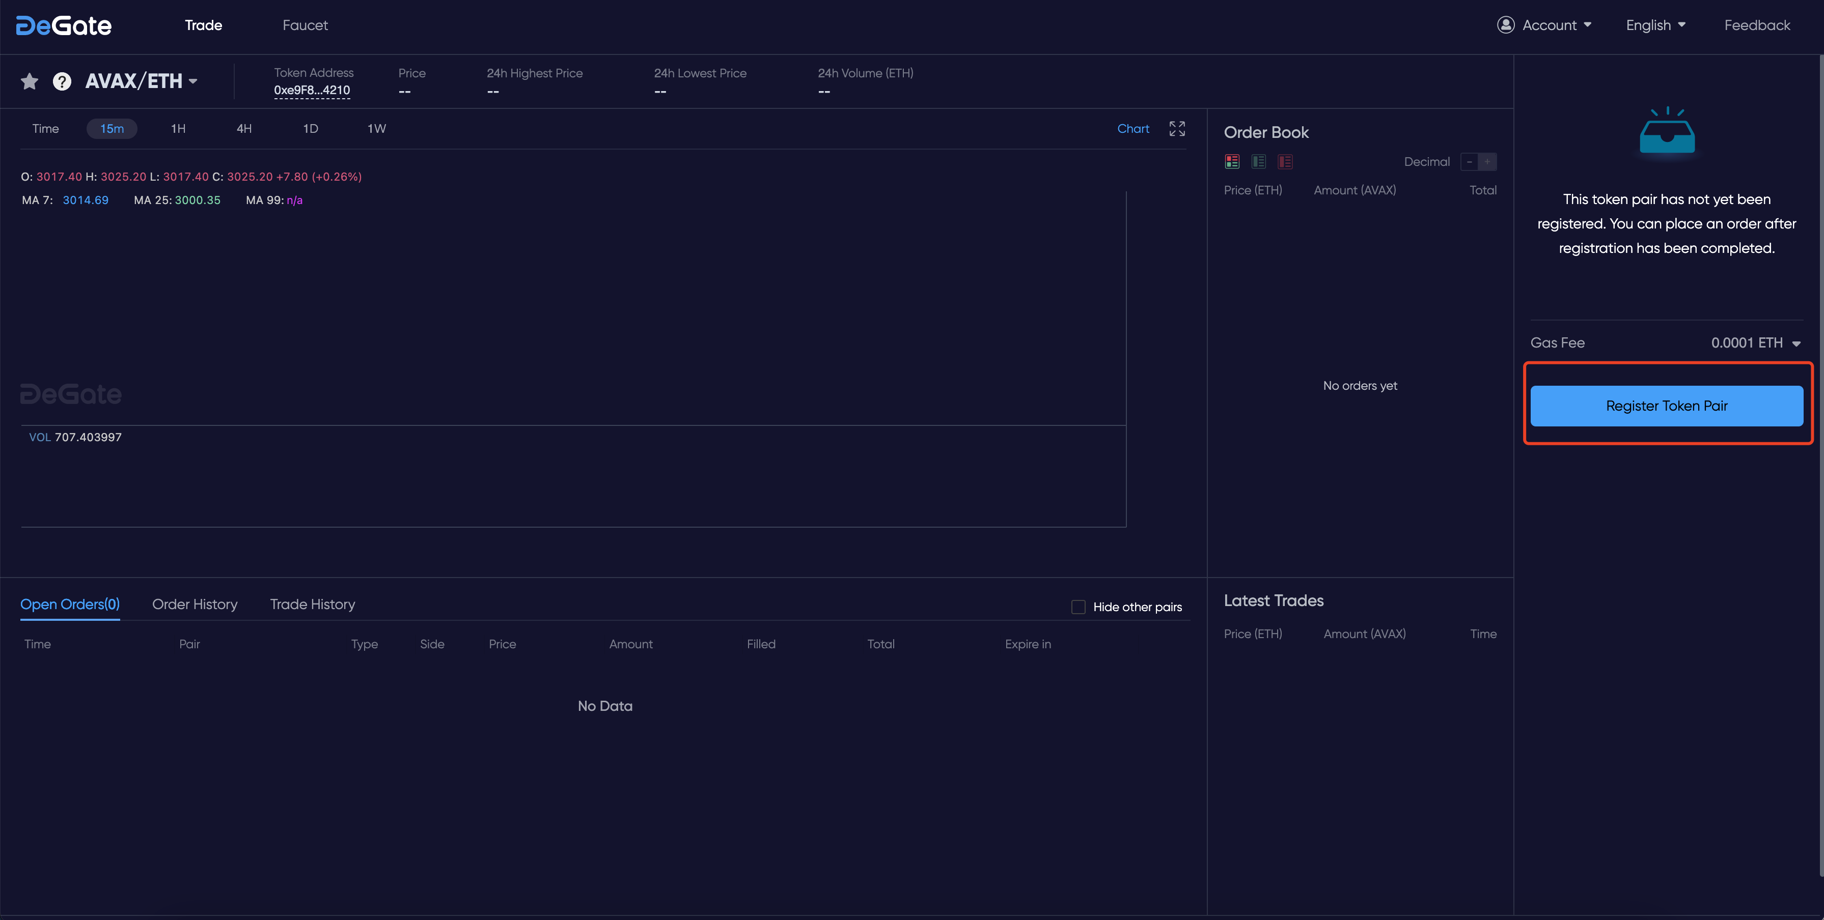Select the 1D chart interval

[x=310, y=128]
